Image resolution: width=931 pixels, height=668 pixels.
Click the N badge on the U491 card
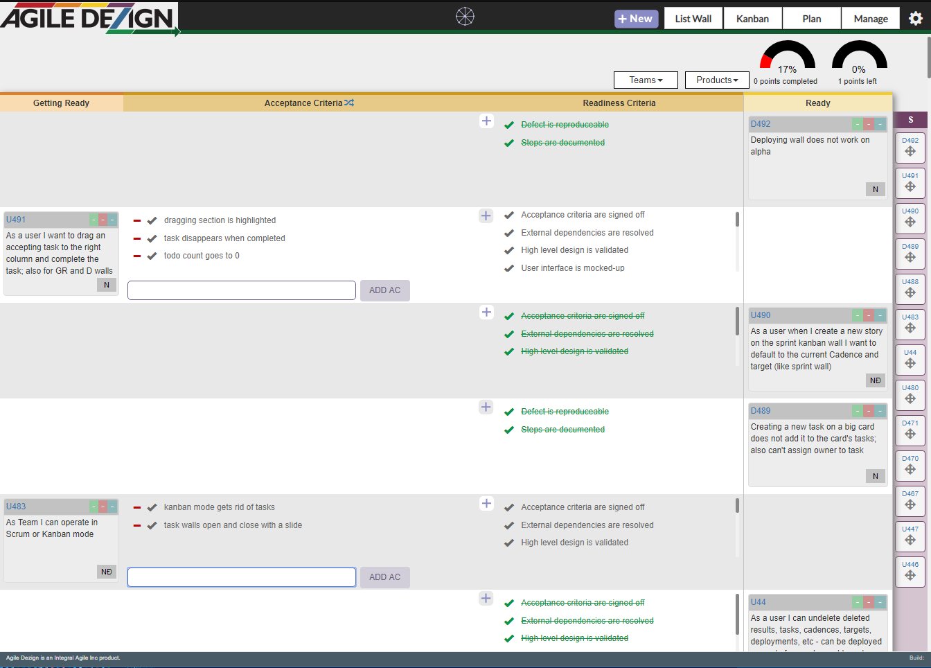pyautogui.click(x=107, y=285)
